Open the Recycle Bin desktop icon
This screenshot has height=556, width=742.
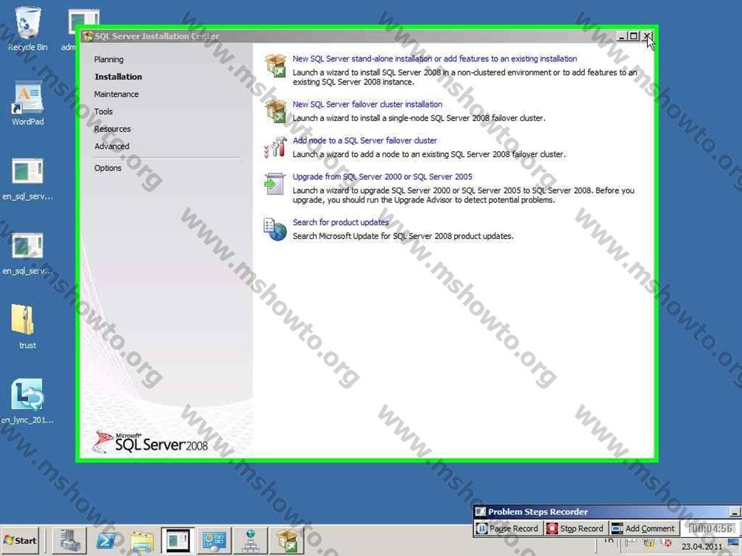(27, 29)
